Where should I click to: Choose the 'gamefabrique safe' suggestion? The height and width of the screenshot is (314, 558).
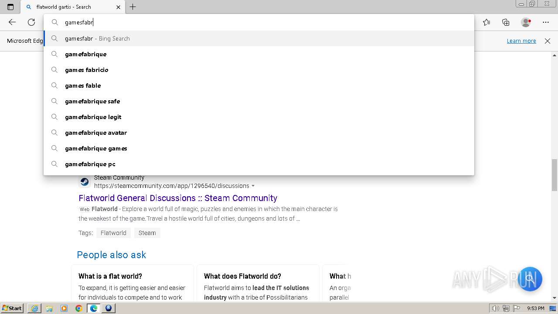[259, 101]
